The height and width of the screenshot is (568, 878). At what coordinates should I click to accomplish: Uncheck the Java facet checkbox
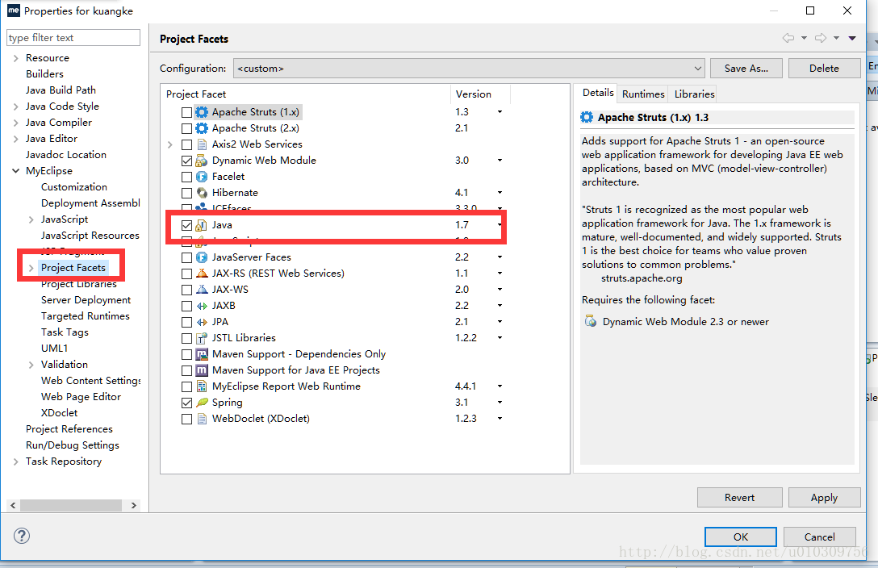pyautogui.click(x=187, y=226)
